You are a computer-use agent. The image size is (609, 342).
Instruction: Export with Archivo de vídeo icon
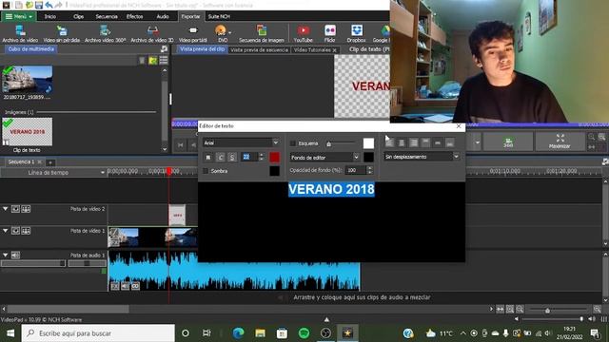tap(20, 33)
